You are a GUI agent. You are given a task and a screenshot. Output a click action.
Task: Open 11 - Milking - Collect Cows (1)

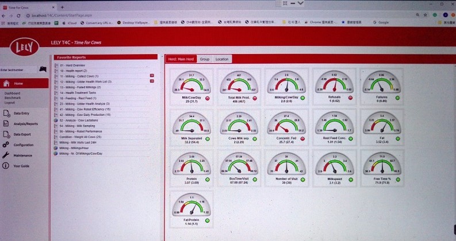point(79,76)
